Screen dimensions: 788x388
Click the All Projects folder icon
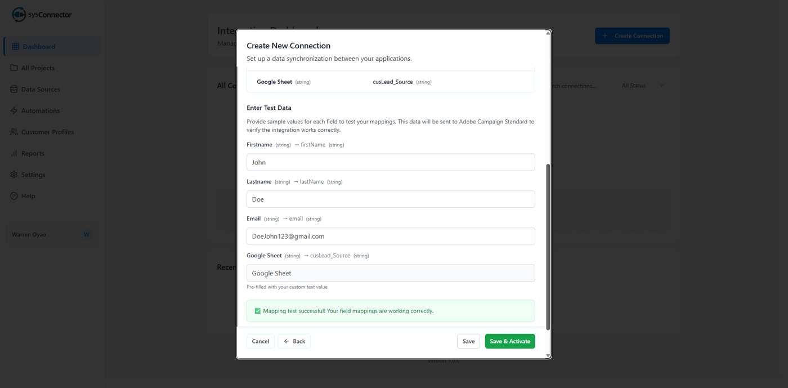click(14, 68)
